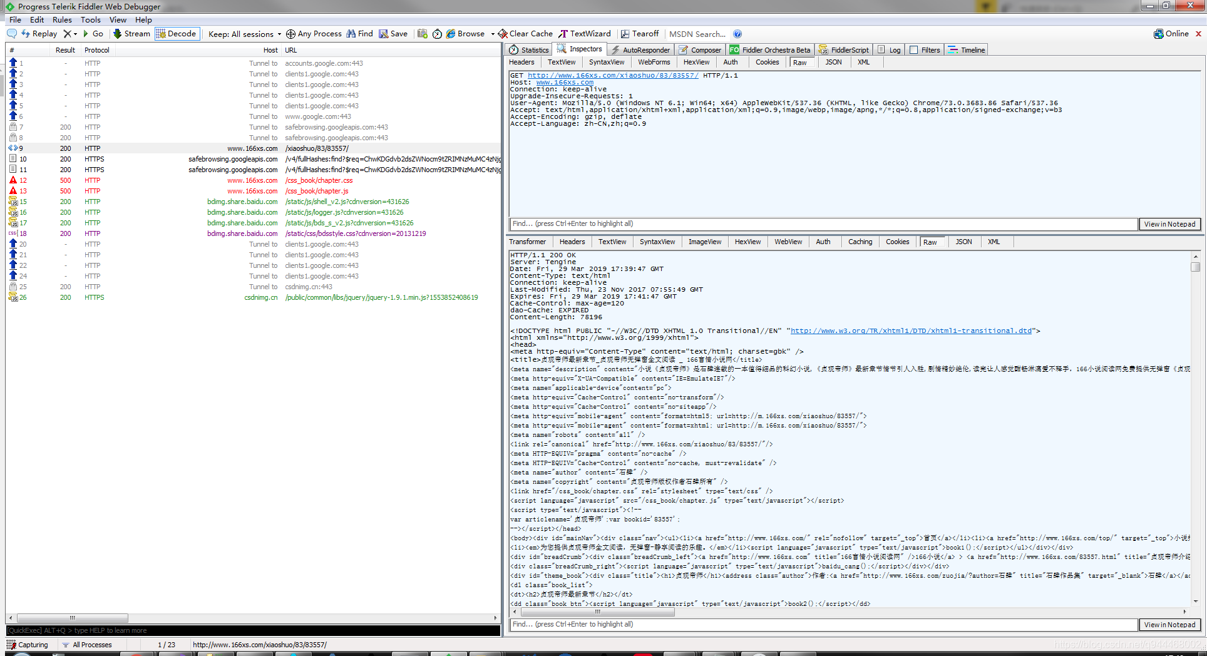Click the Clear Cache icon
Viewport: 1207px width, 656px height.
tap(502, 34)
